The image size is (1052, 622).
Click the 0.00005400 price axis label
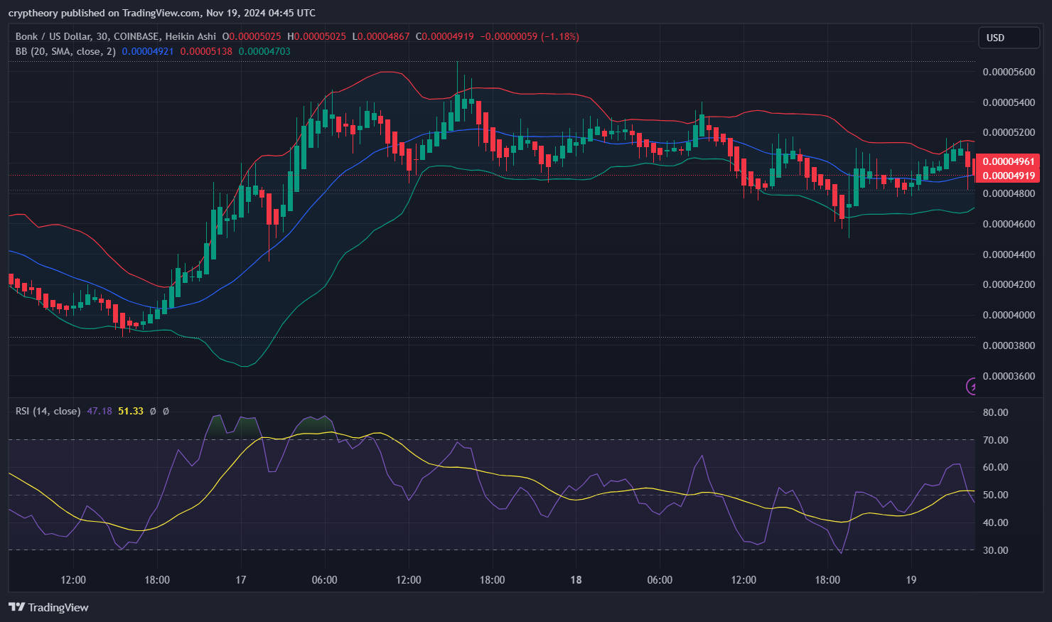pos(1009,102)
